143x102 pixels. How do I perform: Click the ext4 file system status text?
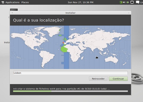pyautogui.click(x=62, y=89)
